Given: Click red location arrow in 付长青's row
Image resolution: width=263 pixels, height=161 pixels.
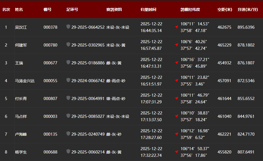Looking at the screenshot, I should (x=176, y=98).
